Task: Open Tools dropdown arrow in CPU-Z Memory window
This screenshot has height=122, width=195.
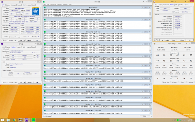Action: (177, 40)
